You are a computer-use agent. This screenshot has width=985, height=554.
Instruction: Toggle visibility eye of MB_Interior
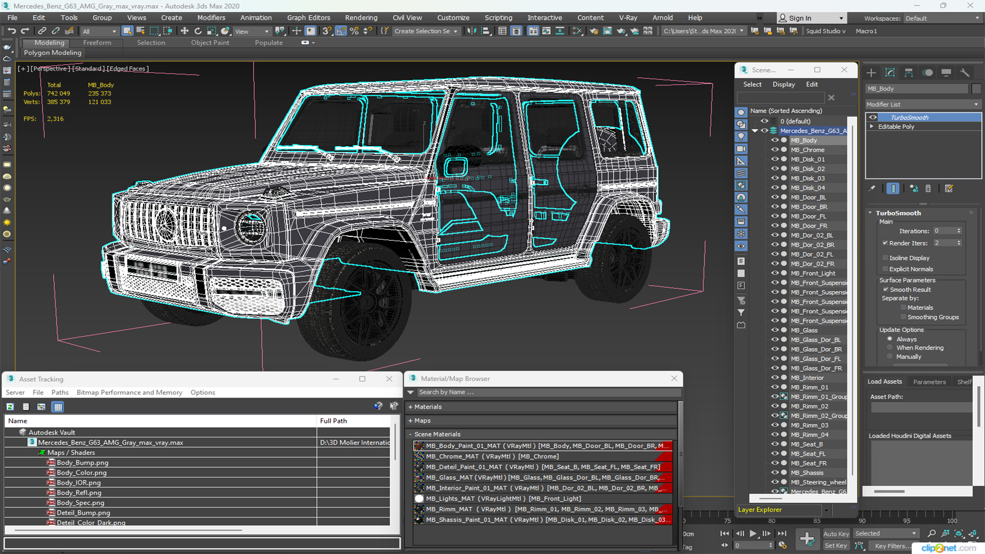pos(775,378)
